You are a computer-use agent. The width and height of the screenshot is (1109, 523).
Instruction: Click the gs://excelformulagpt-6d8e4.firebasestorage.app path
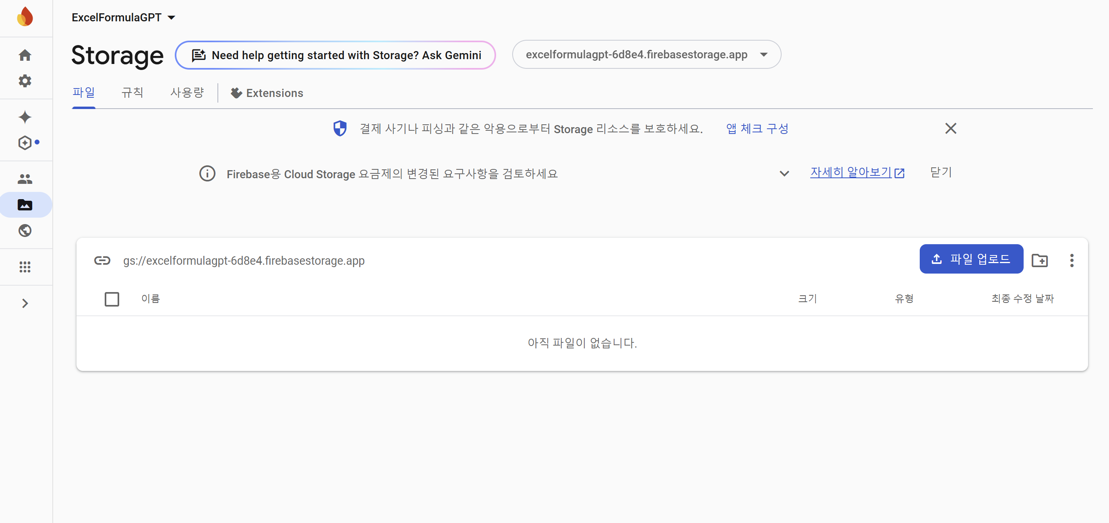click(x=244, y=261)
